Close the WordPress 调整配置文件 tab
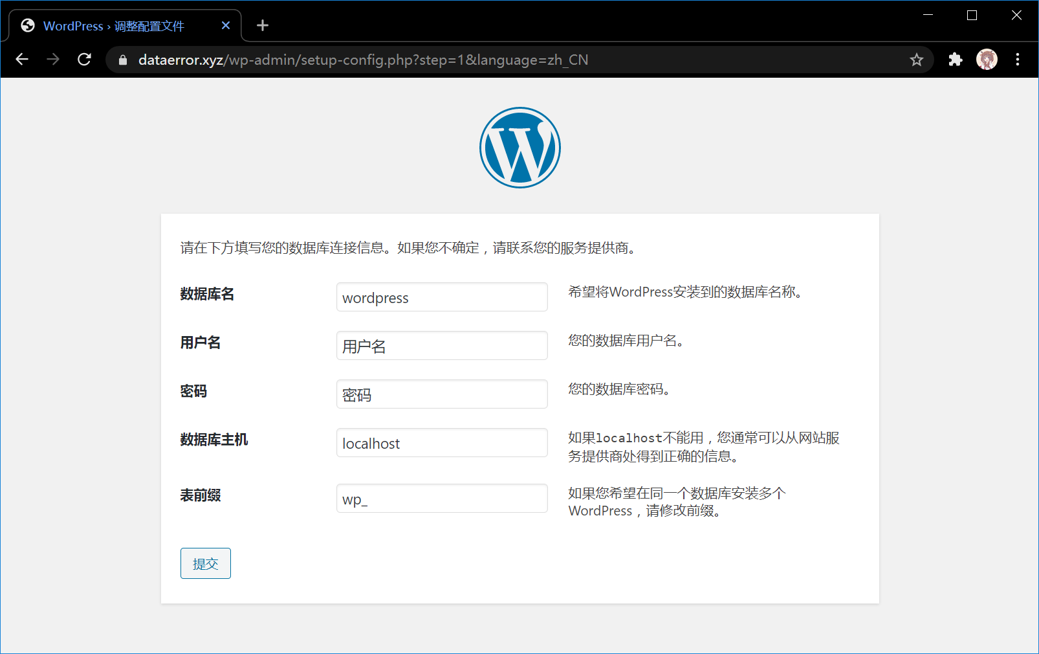 (226, 25)
